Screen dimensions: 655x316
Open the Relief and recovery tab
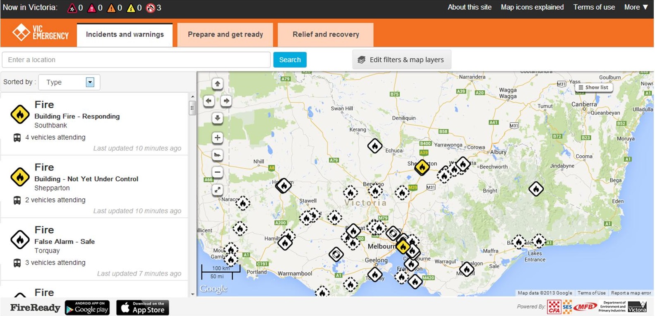[326, 34]
